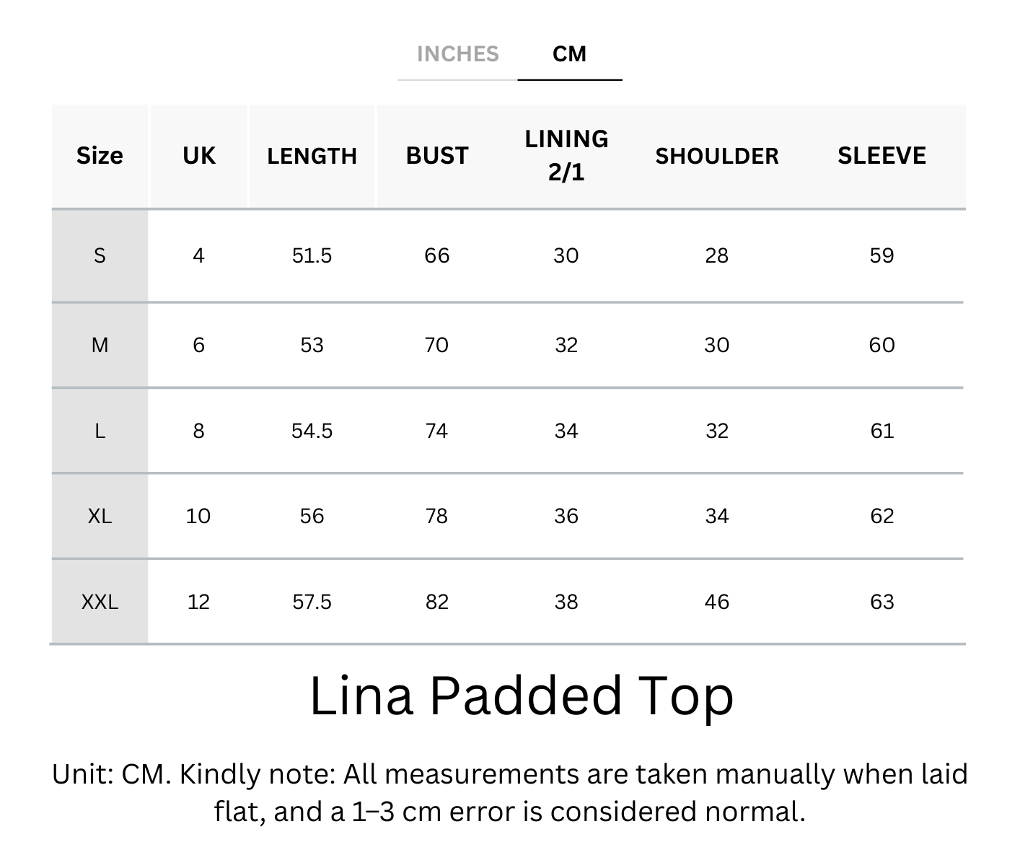Click the Lina Padded Top title
Viewport: 1020px width, 855px height.
tap(521, 696)
